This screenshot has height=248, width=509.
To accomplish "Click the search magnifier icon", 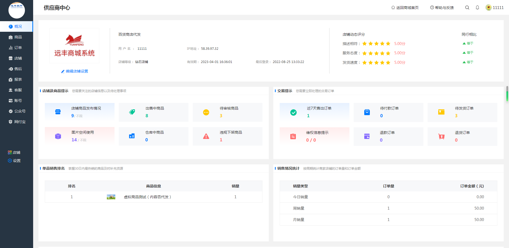I will (x=467, y=8).
